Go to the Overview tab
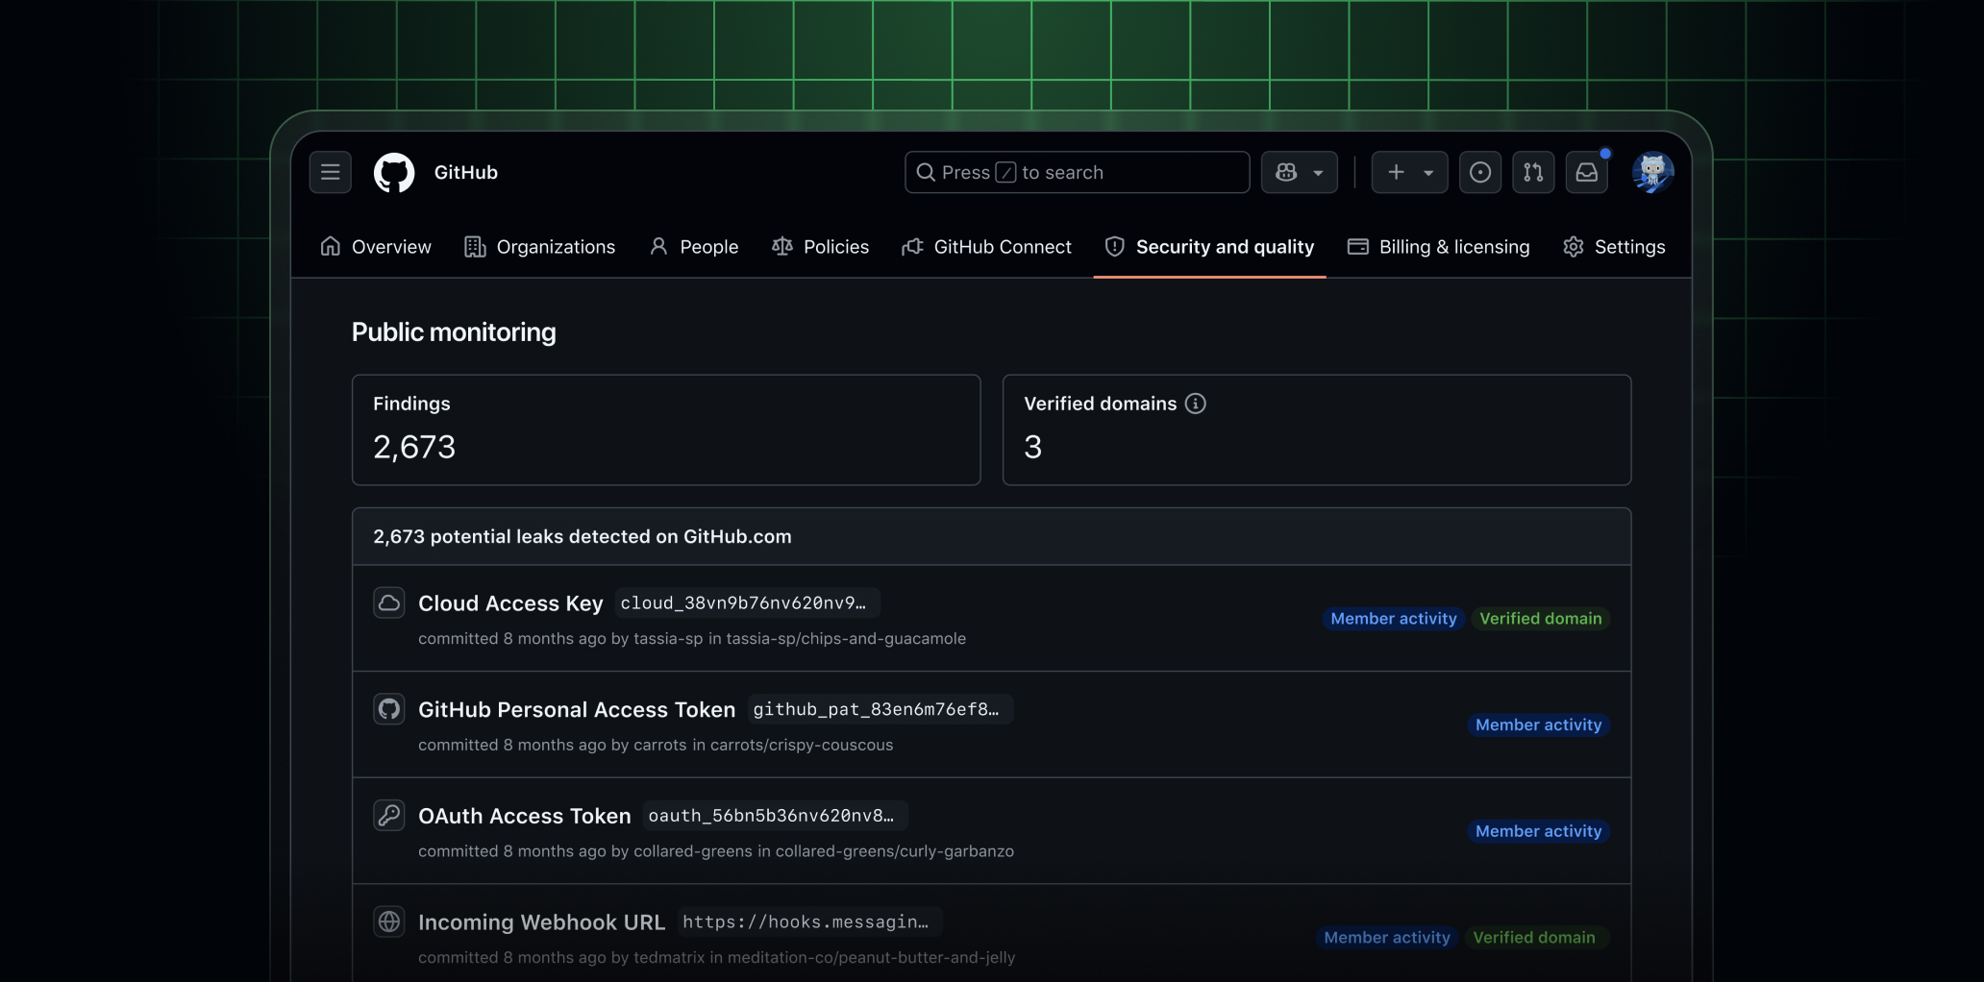This screenshot has height=982, width=1984. click(x=376, y=247)
